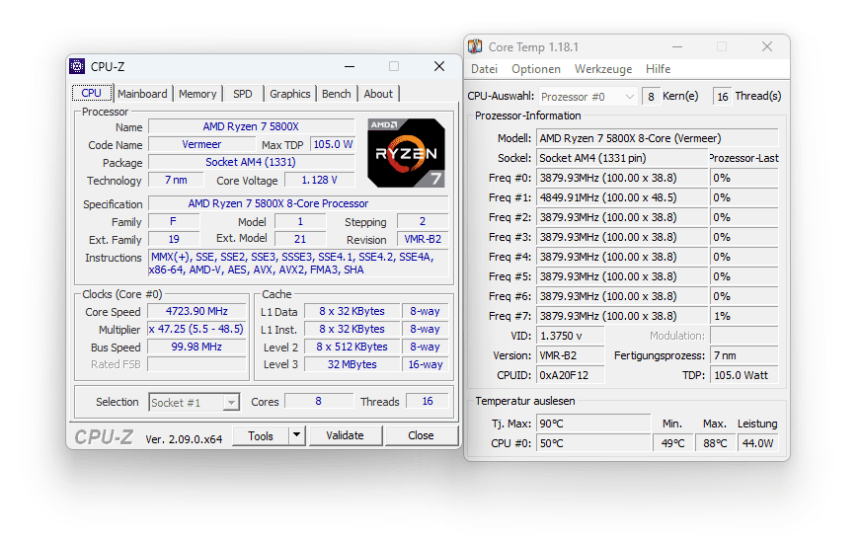
Task: Click the Specification field text
Action: click(298, 203)
